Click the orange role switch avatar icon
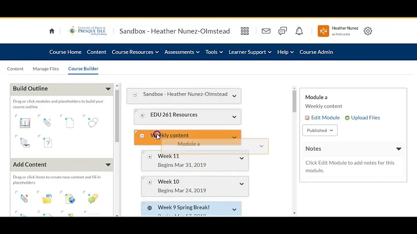Screen dimensions: 417x234 (323, 31)
